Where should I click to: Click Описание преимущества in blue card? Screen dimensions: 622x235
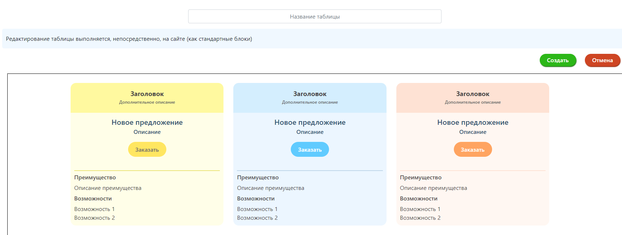[270, 188]
